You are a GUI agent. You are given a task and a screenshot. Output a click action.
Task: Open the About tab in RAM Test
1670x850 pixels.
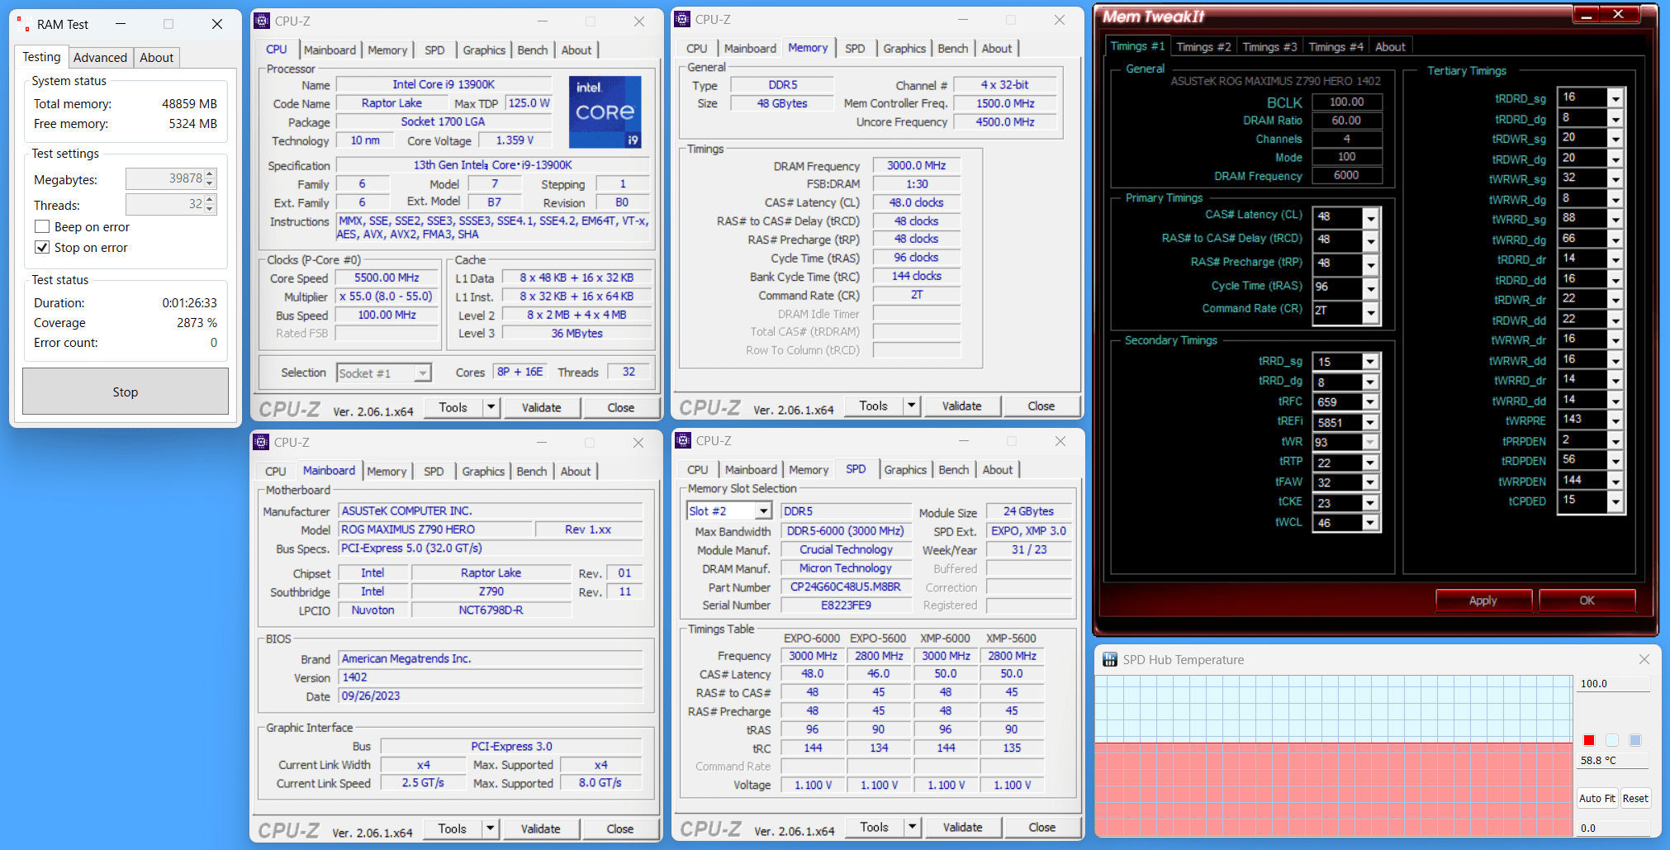click(156, 57)
